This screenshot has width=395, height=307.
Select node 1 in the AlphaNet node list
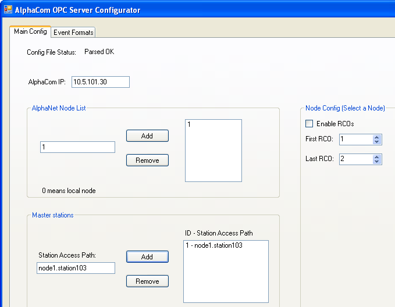[190, 124]
